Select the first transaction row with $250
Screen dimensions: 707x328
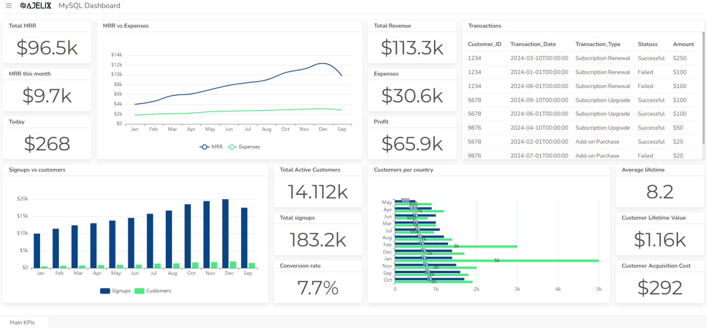[x=582, y=58]
